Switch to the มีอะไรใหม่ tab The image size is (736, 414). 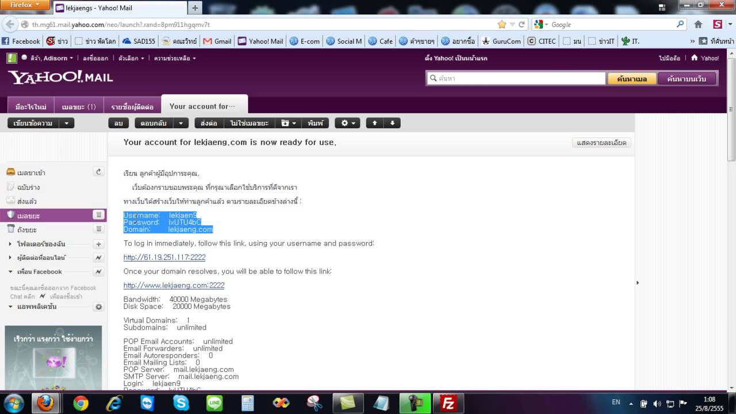[31, 107]
